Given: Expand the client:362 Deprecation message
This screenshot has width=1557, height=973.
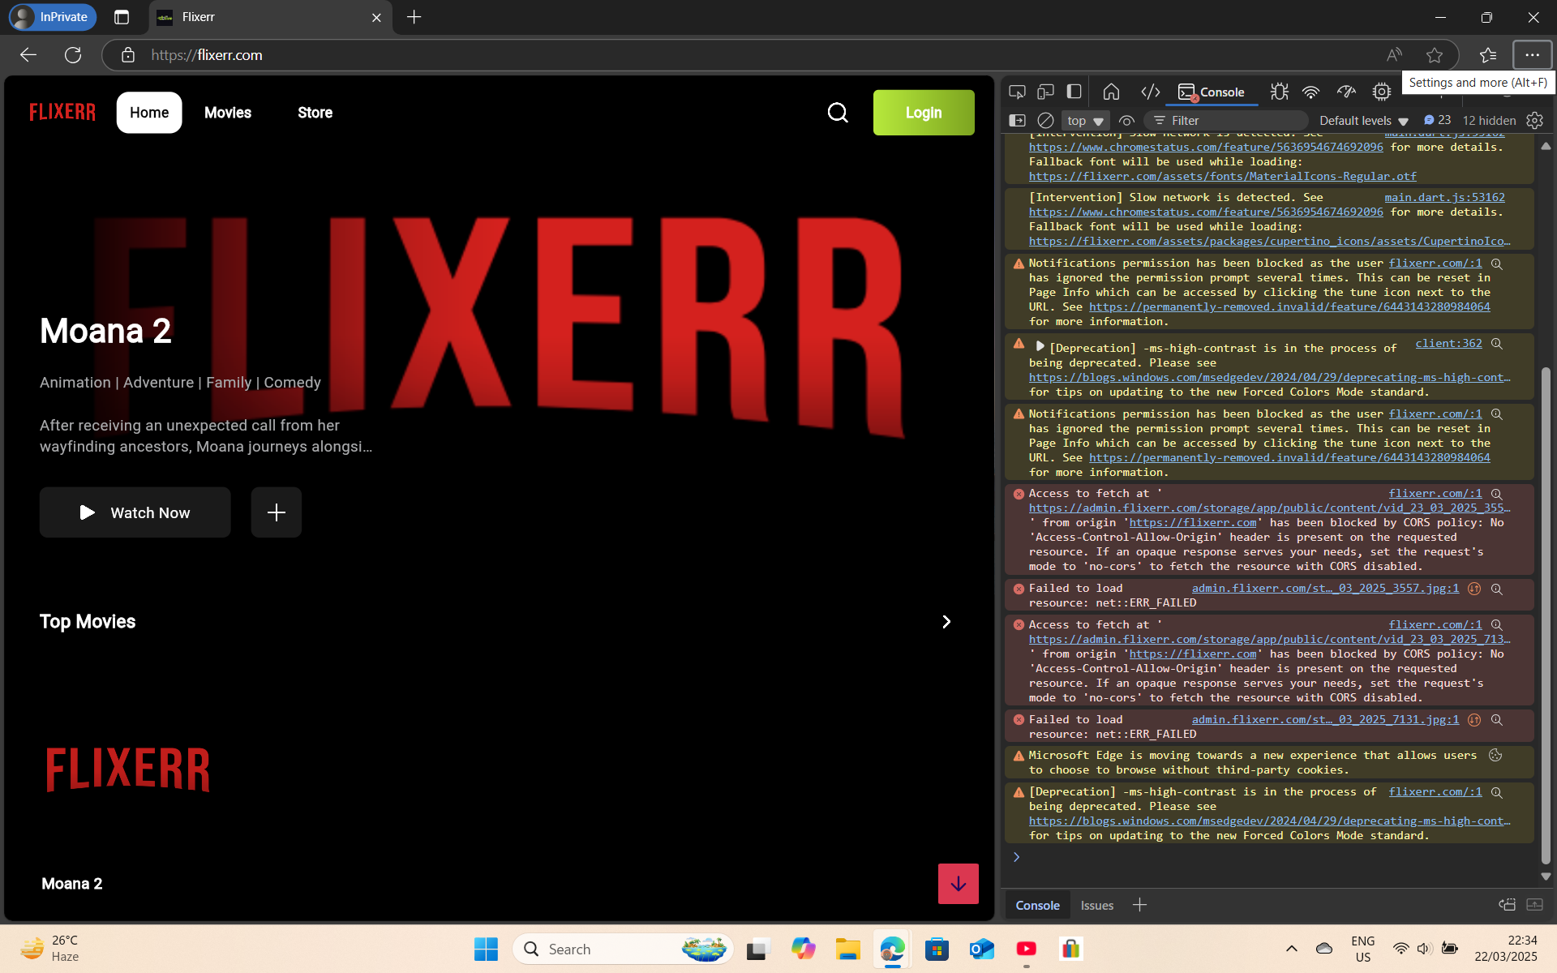Looking at the screenshot, I should [1040, 346].
